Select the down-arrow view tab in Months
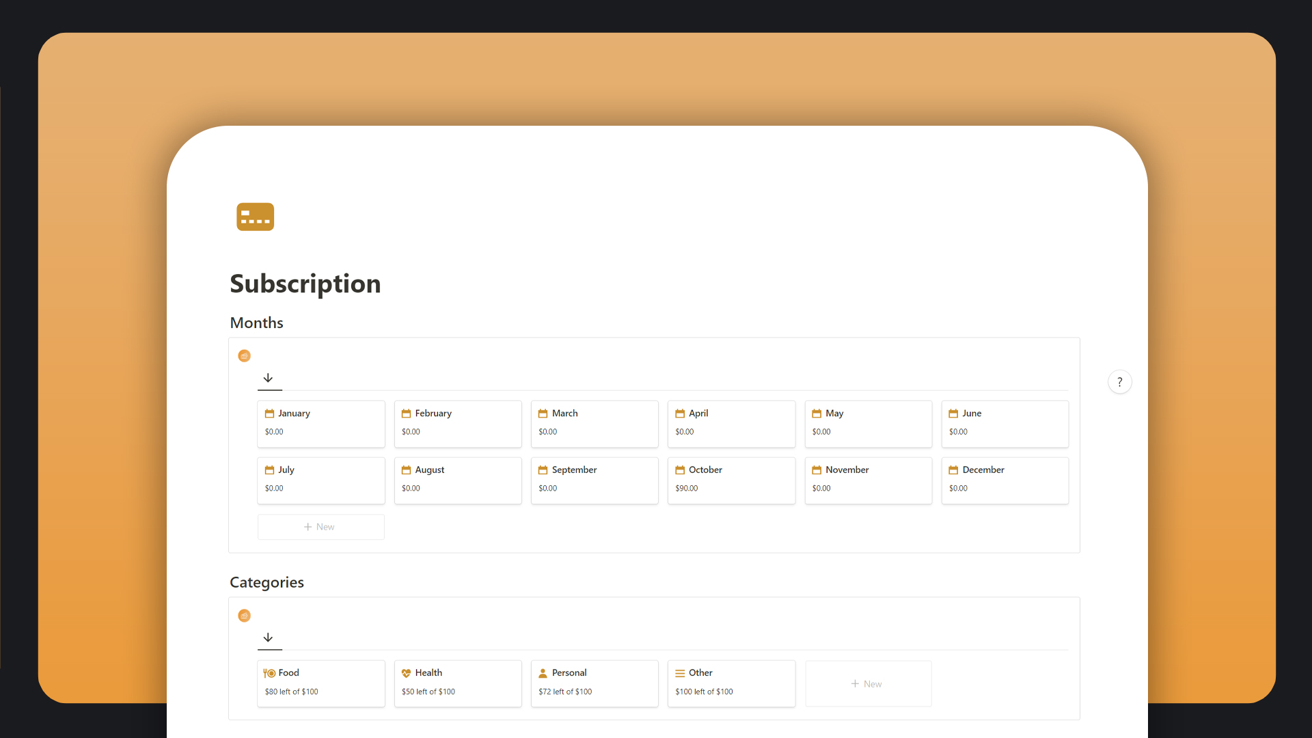 (x=269, y=378)
